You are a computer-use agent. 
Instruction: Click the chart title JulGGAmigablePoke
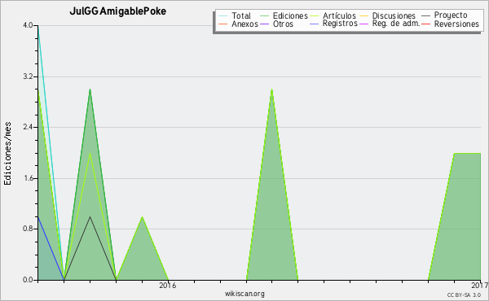[x=117, y=11]
